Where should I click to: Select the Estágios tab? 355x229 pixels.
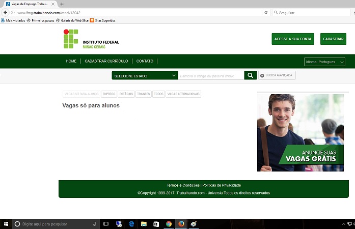(x=126, y=94)
